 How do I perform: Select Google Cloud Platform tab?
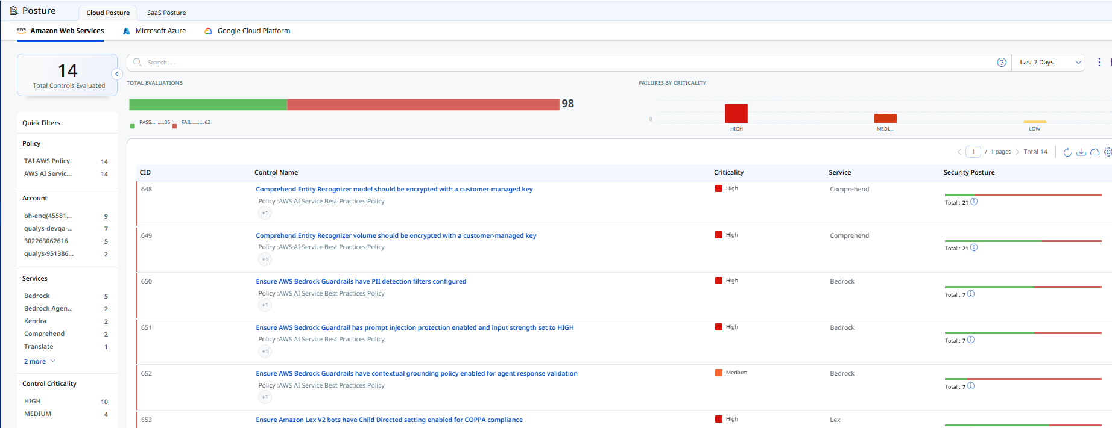tap(247, 31)
